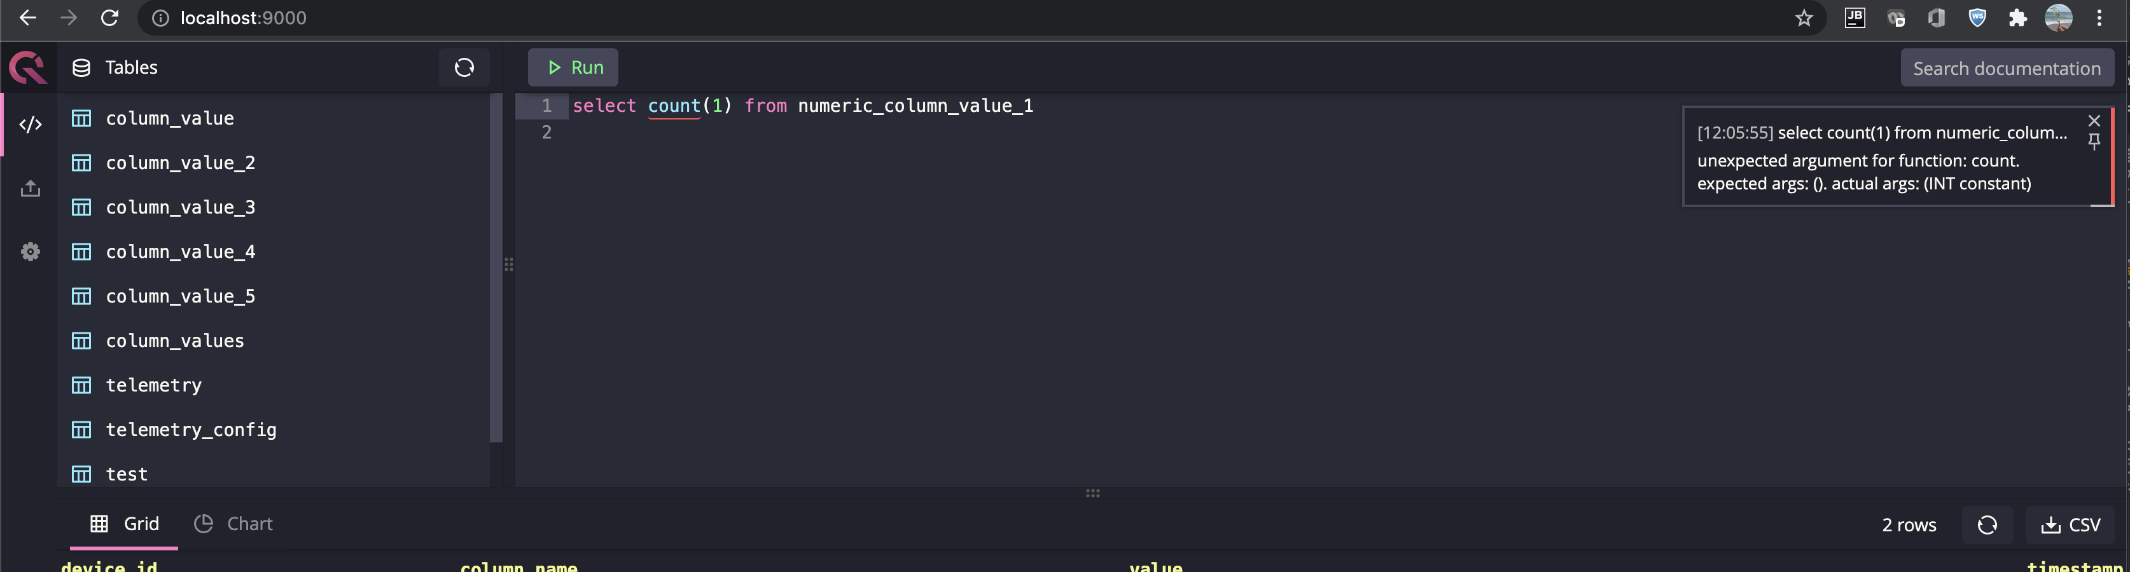Screen dimensions: 2130x572
Task: Expand the column_values table entry
Action: pos(174,341)
